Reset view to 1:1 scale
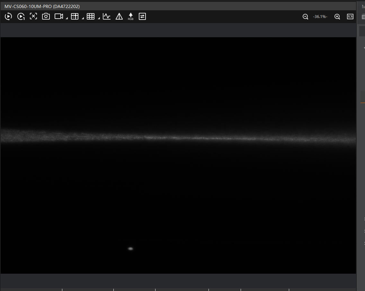 (350, 17)
